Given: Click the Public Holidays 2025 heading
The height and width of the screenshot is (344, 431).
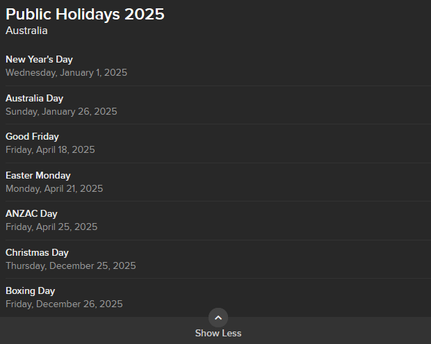Looking at the screenshot, I should [x=85, y=14].
